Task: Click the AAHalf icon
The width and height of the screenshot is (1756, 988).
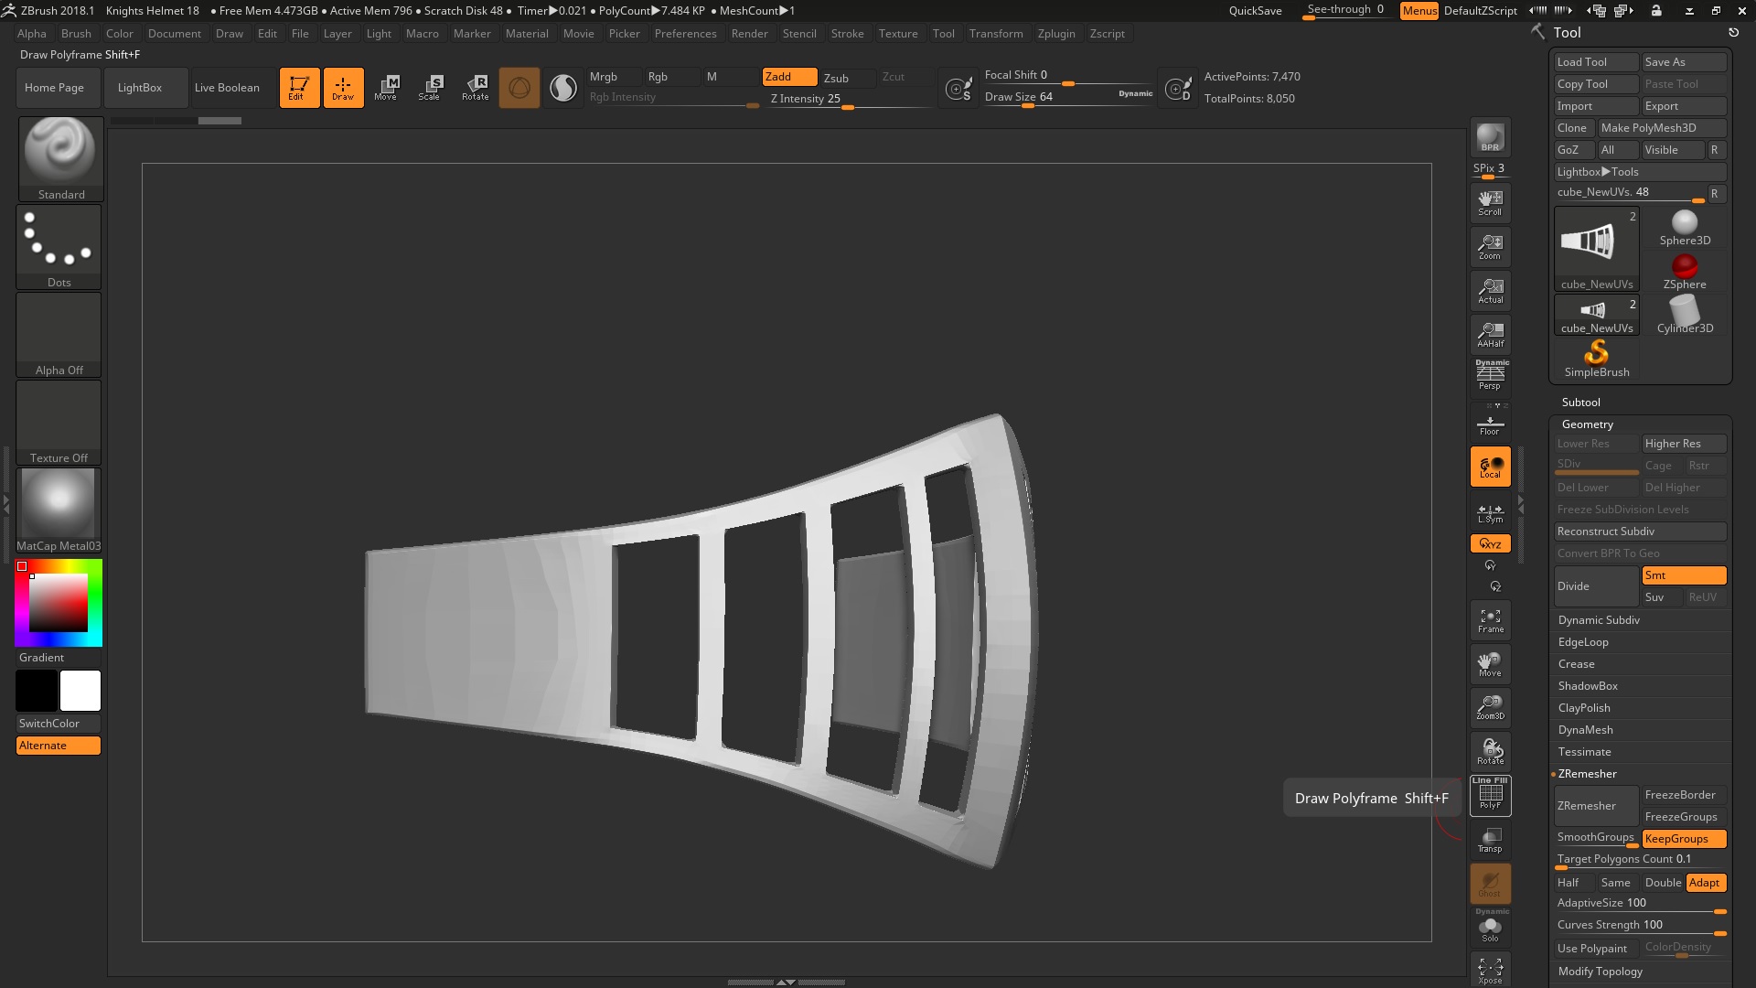Action: click(x=1490, y=335)
